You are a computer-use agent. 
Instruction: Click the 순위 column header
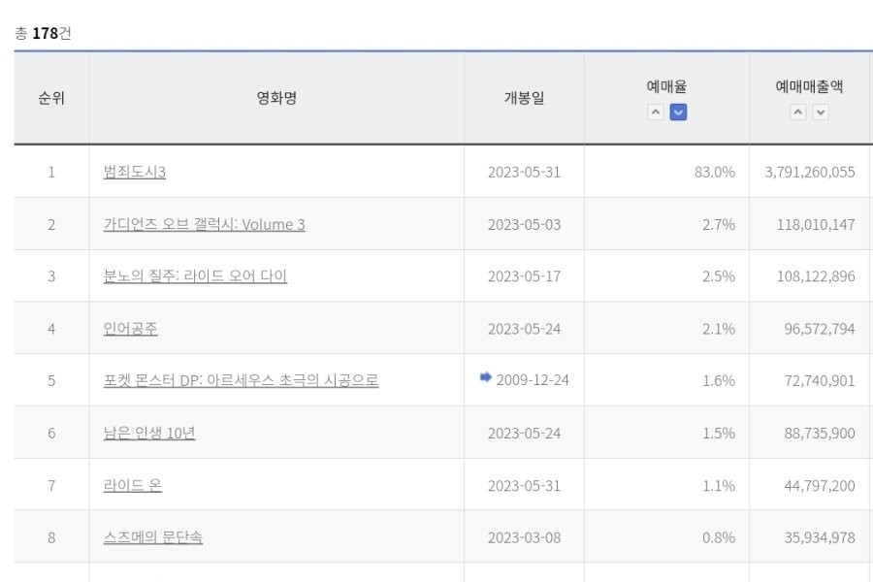51,98
